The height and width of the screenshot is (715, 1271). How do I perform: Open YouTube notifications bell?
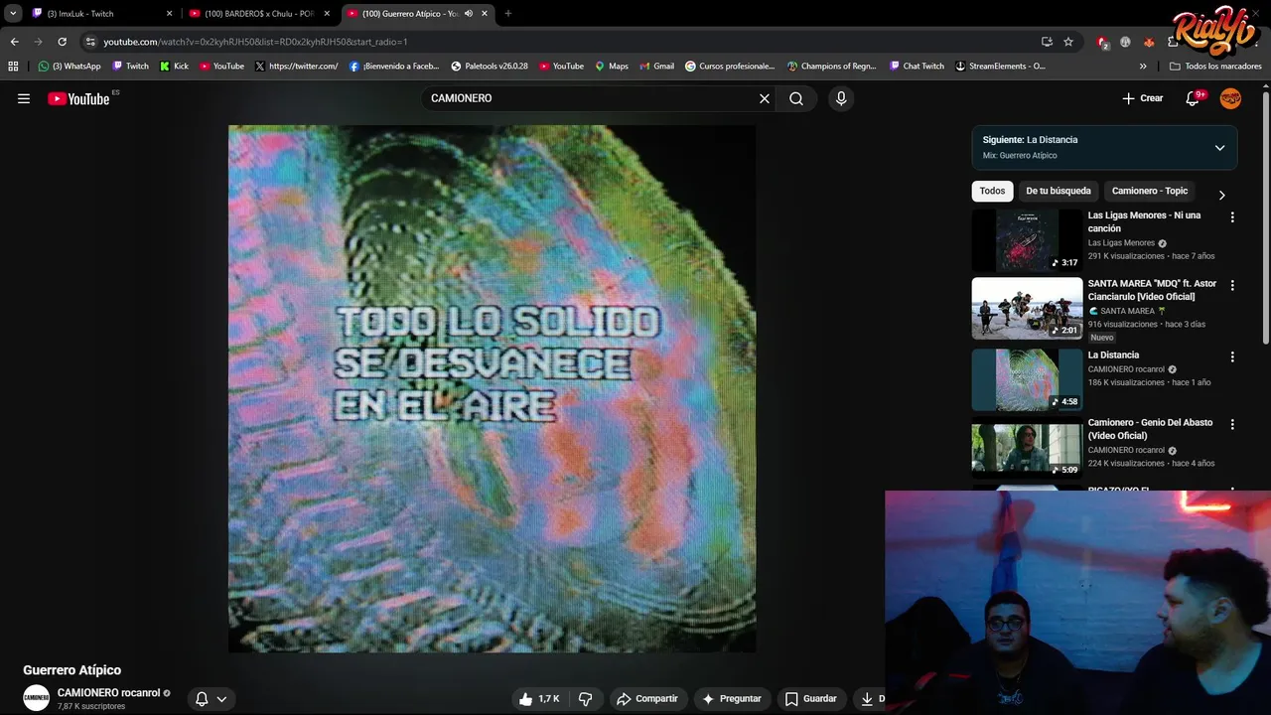pyautogui.click(x=1194, y=98)
